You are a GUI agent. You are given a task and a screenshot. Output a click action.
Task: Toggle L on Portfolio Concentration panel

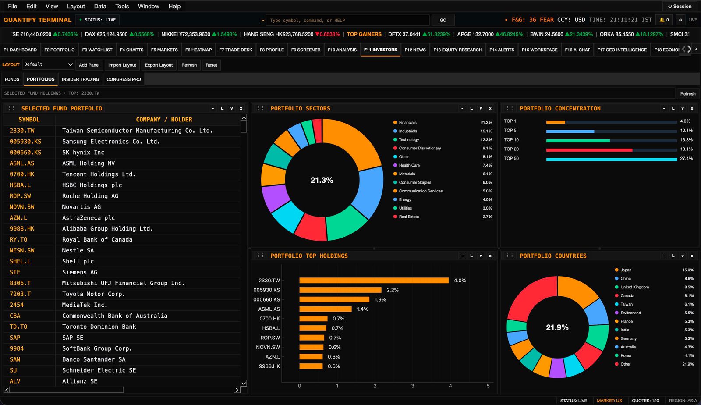tap(673, 108)
